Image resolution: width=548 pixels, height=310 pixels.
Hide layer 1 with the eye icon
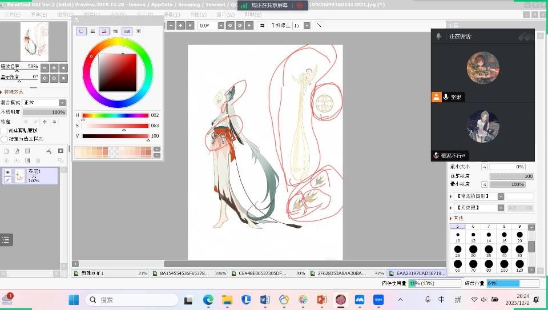pyautogui.click(x=7, y=172)
